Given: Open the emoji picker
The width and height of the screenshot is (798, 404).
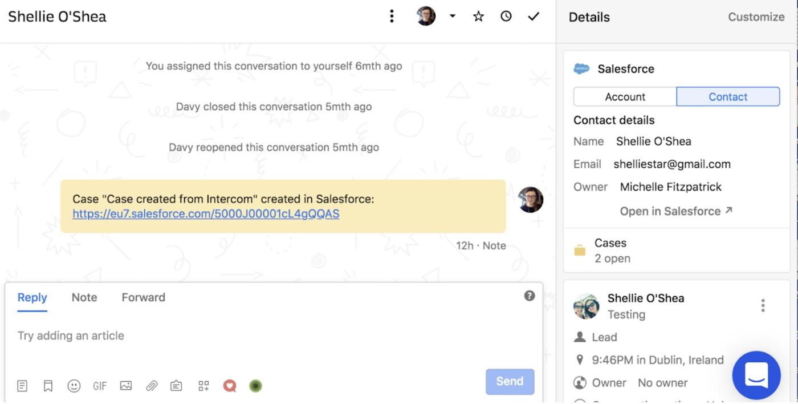Looking at the screenshot, I should pos(74,386).
